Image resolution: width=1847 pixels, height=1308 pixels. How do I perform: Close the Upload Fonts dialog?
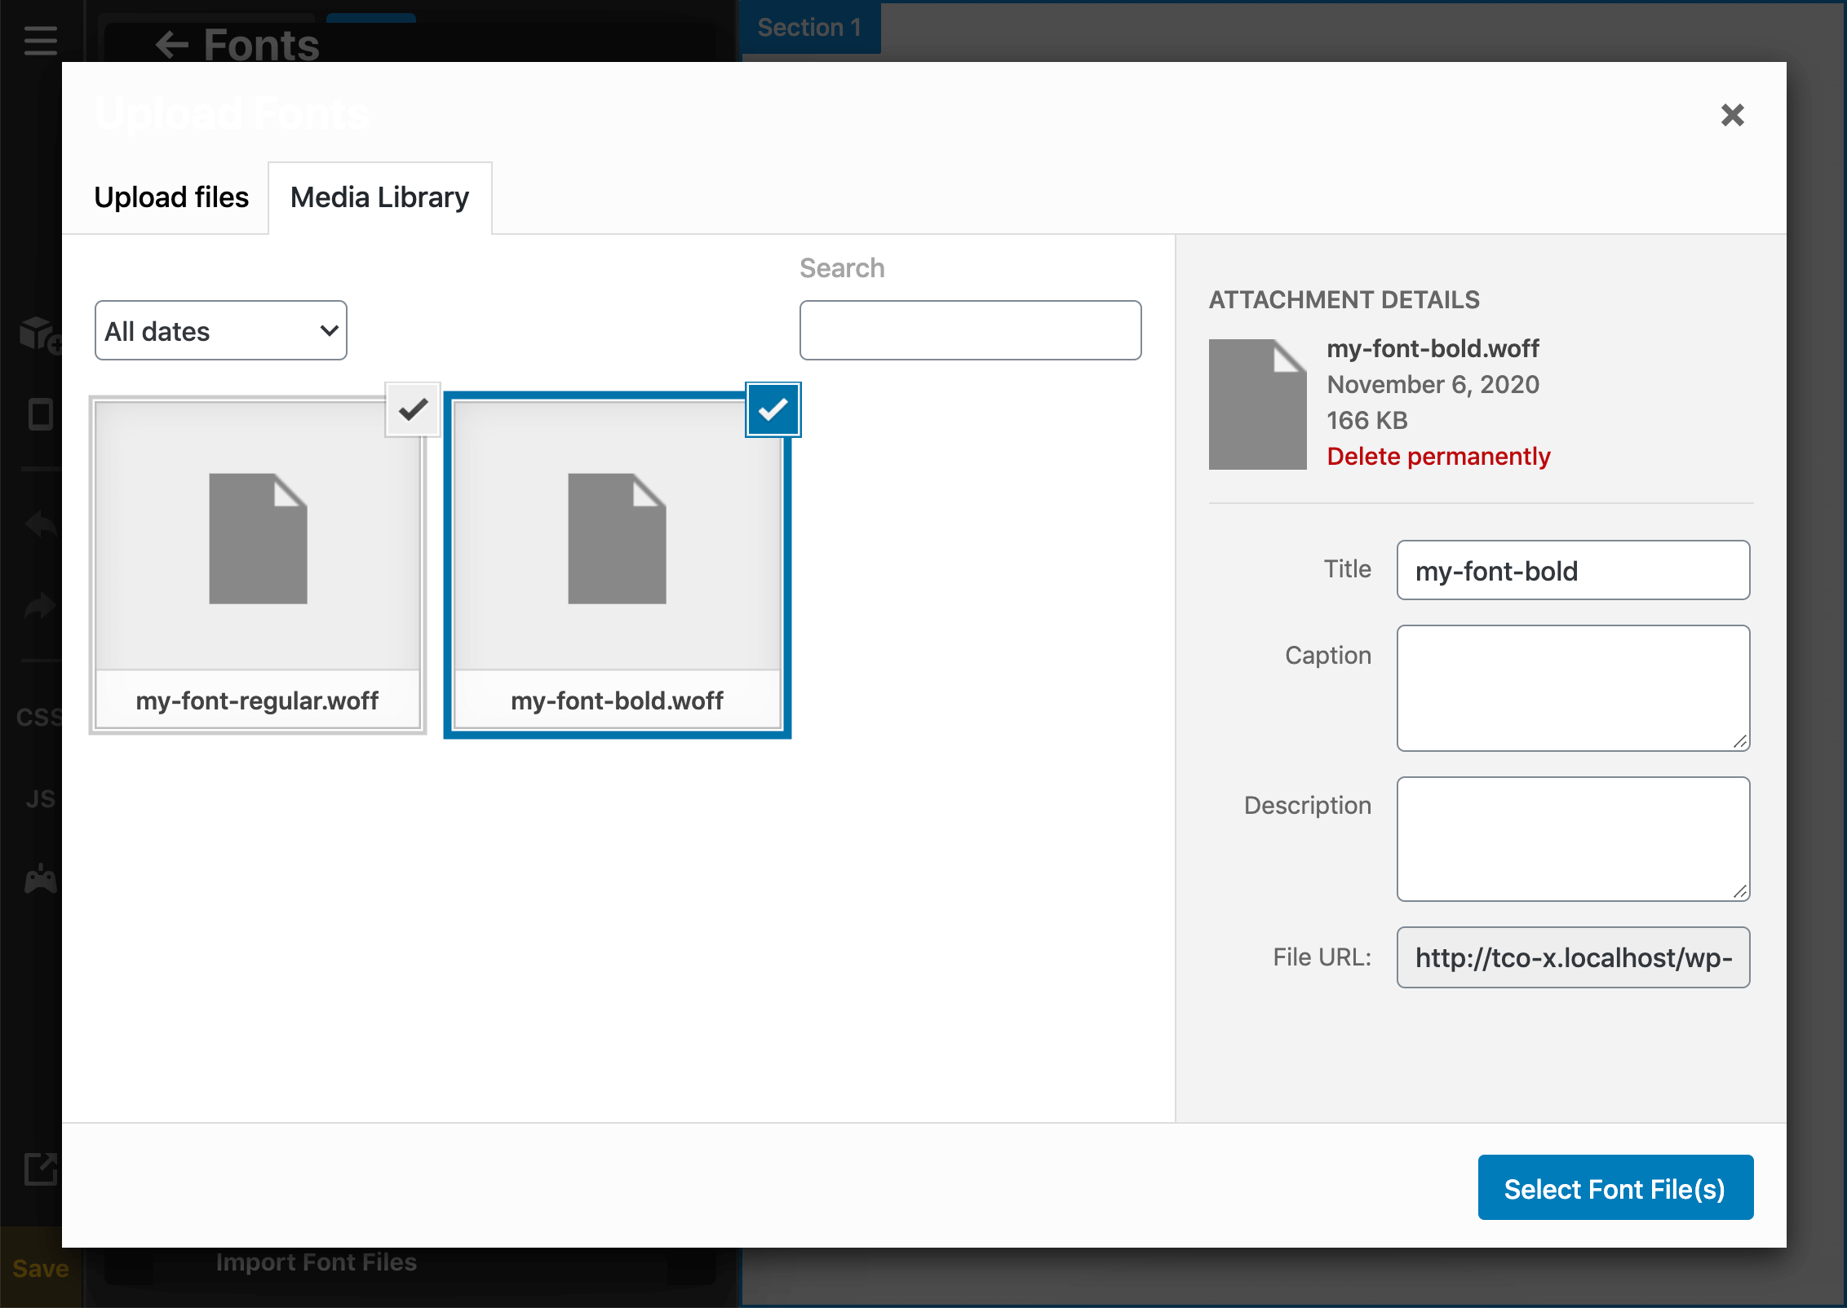point(1732,115)
